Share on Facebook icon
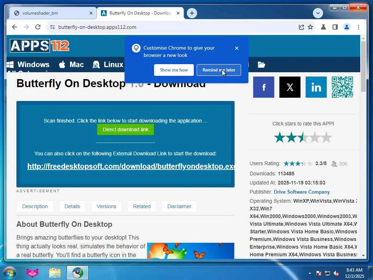This screenshot has height=280, width=373. pos(264,87)
